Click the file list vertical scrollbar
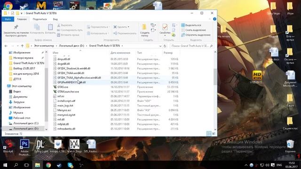Image resolution: width=301 pixels, height=169 pixels. pyautogui.click(x=215, y=77)
